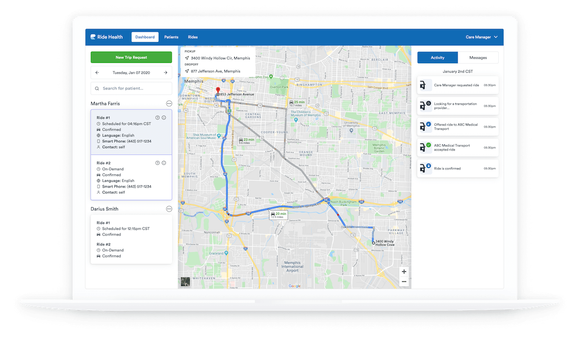Screen dimensions: 580x337
Task: Click green check vehicle icon on accepted ride
Action: click(x=425, y=147)
